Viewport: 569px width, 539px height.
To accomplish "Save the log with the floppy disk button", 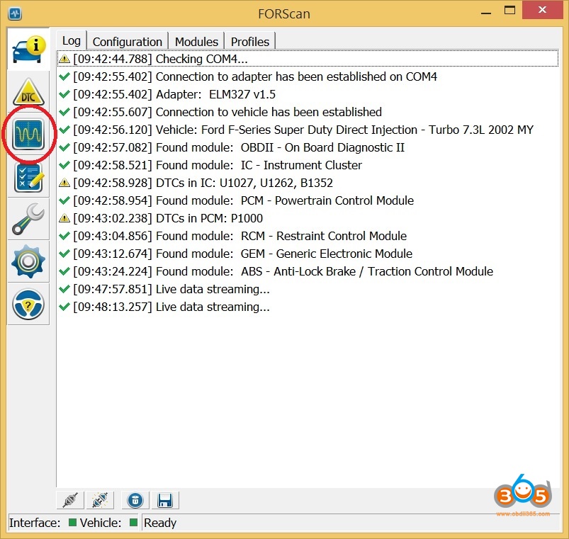I will (165, 501).
